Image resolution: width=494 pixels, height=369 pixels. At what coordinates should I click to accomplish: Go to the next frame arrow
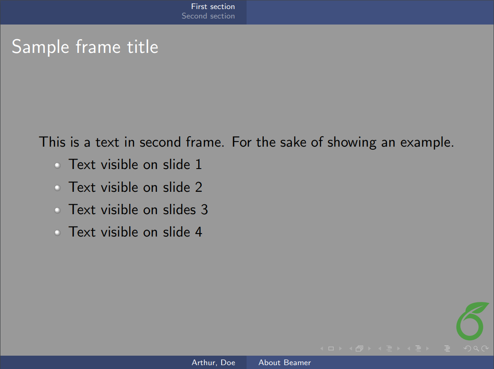369,348
